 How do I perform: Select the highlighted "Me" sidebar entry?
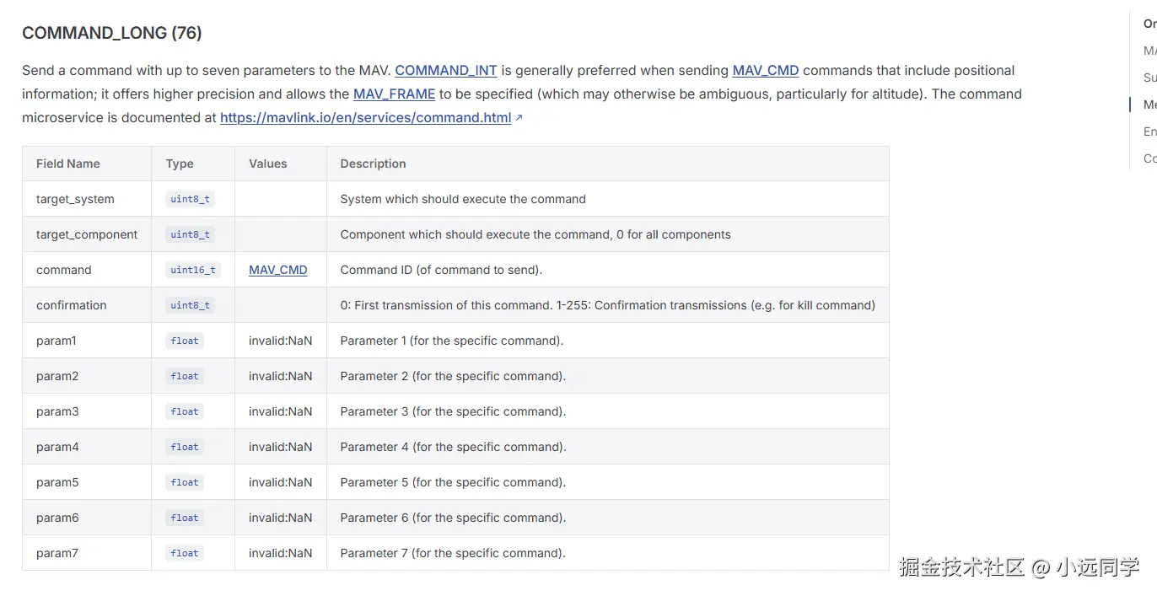pyautogui.click(x=1149, y=105)
